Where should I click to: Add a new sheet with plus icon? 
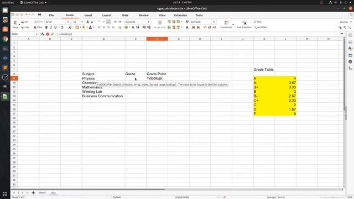[33, 193]
